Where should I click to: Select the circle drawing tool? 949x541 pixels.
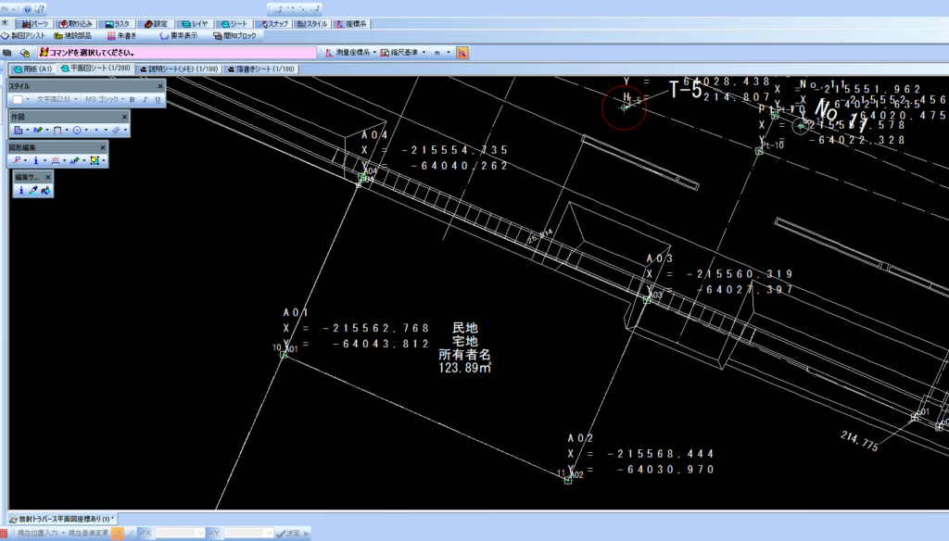click(x=77, y=131)
